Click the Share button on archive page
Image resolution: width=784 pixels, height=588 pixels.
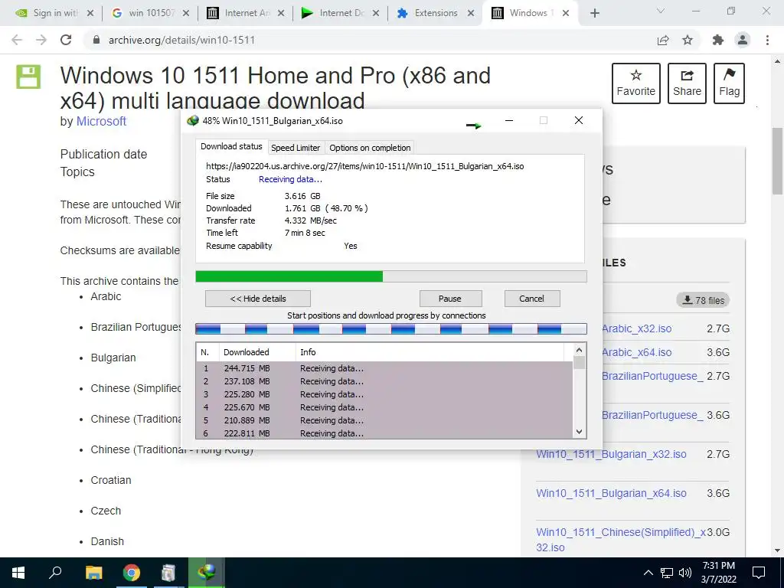pyautogui.click(x=687, y=83)
